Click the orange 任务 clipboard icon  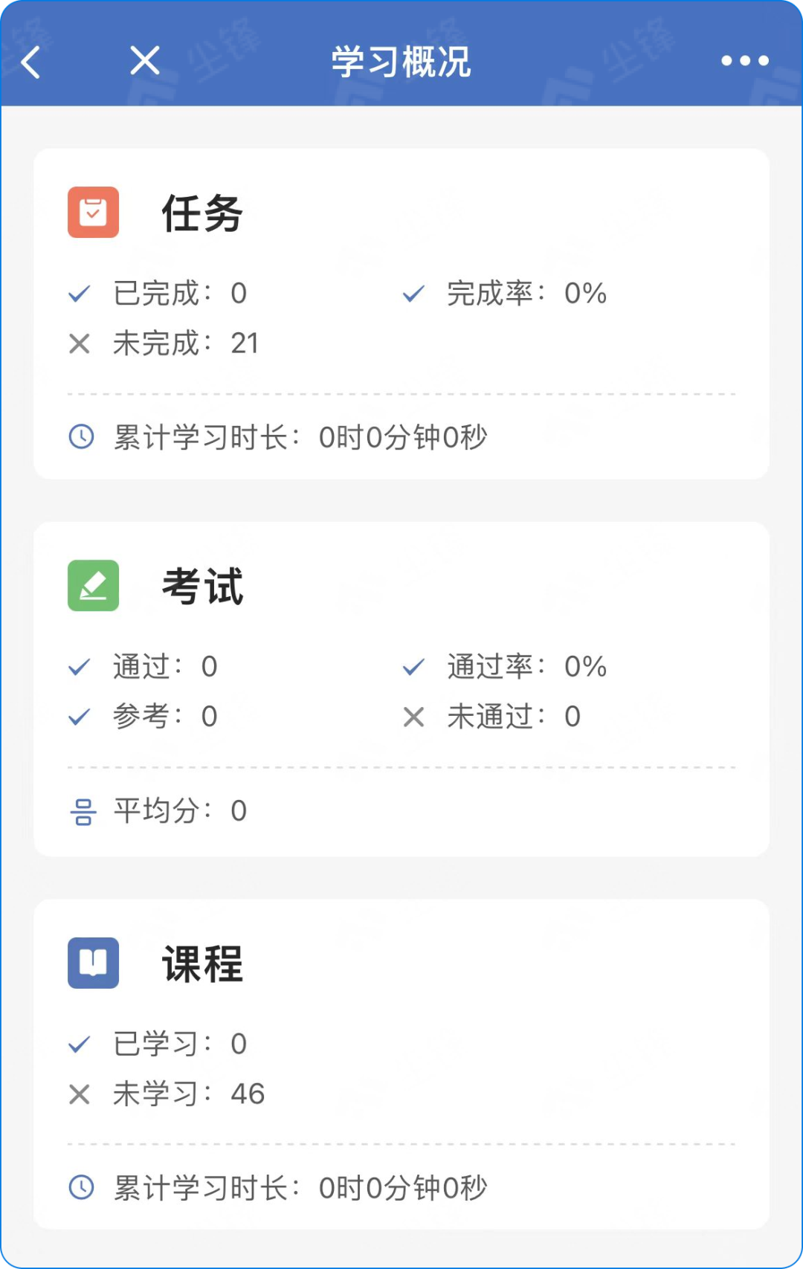point(94,213)
